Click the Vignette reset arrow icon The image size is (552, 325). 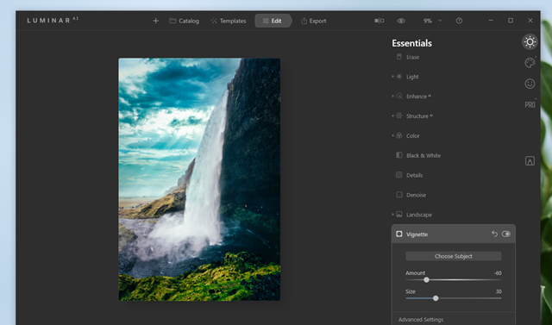494,234
